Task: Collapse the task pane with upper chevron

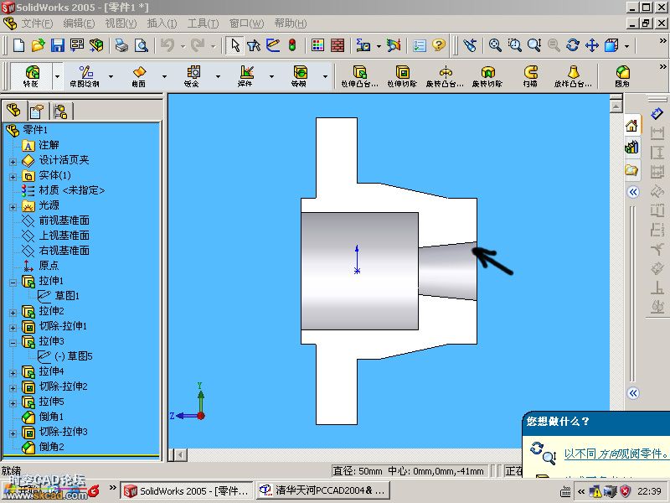Action: point(633,192)
